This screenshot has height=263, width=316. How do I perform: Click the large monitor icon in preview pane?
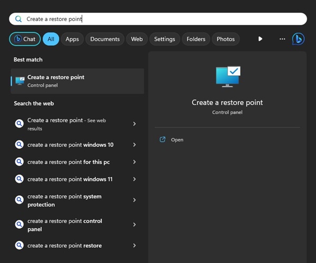pyautogui.click(x=228, y=76)
